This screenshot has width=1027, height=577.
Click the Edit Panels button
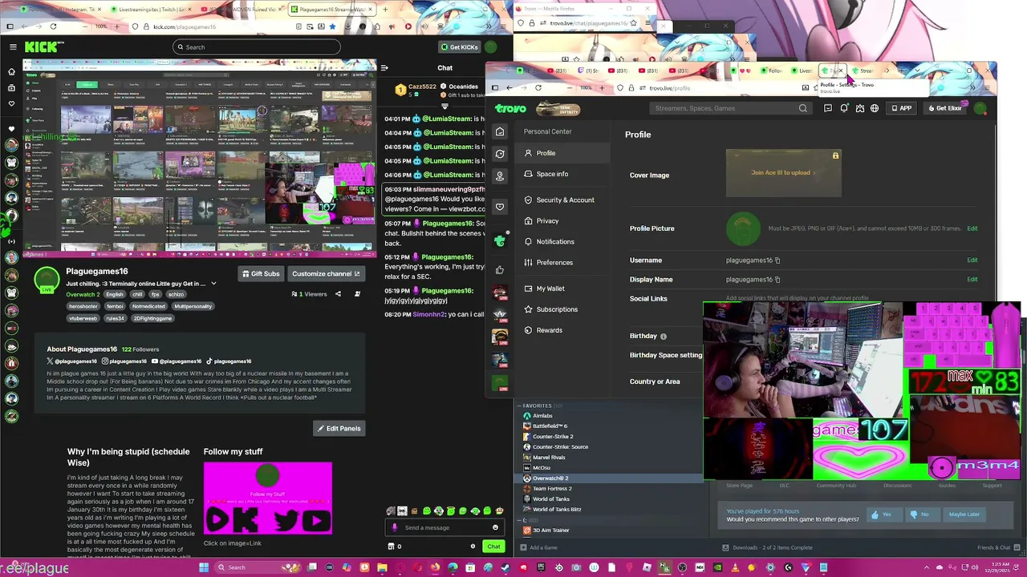point(339,429)
